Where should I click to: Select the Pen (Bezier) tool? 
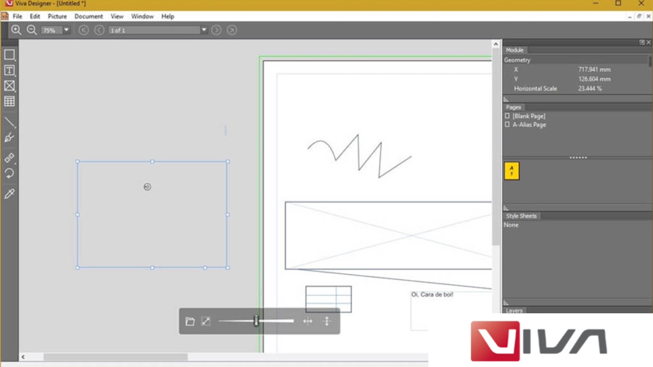pyautogui.click(x=9, y=138)
